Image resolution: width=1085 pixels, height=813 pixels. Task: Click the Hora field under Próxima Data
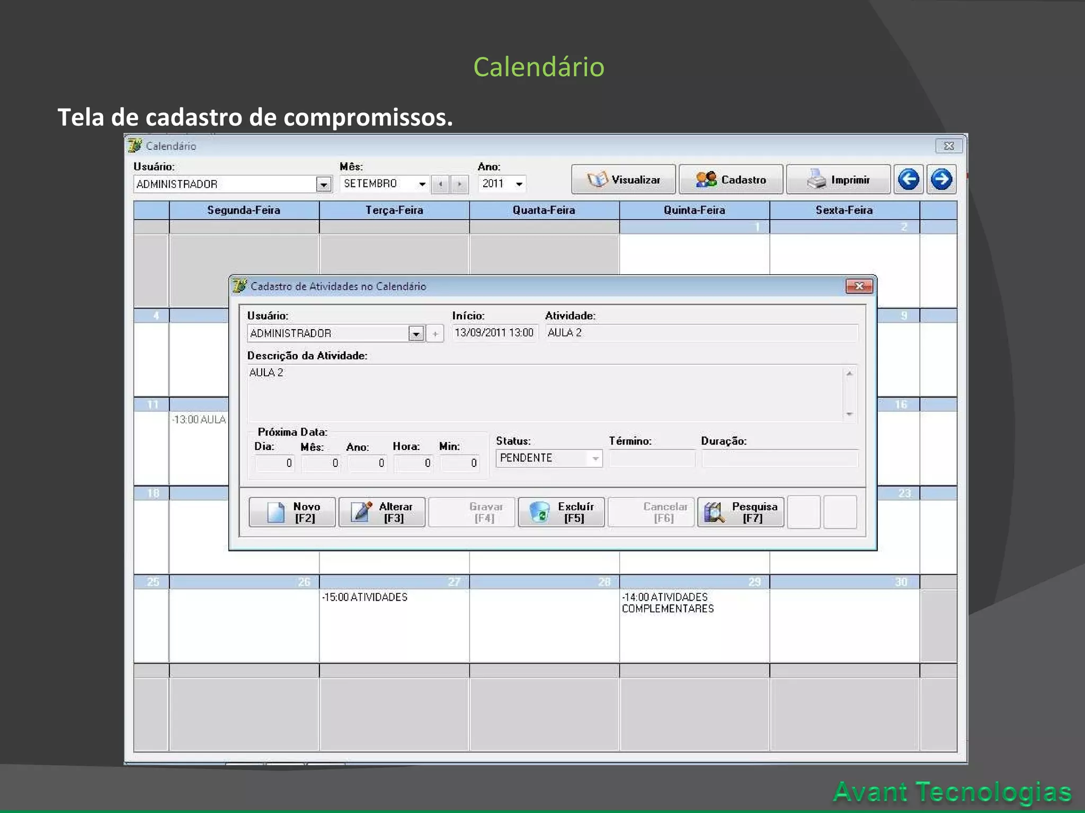coord(413,463)
